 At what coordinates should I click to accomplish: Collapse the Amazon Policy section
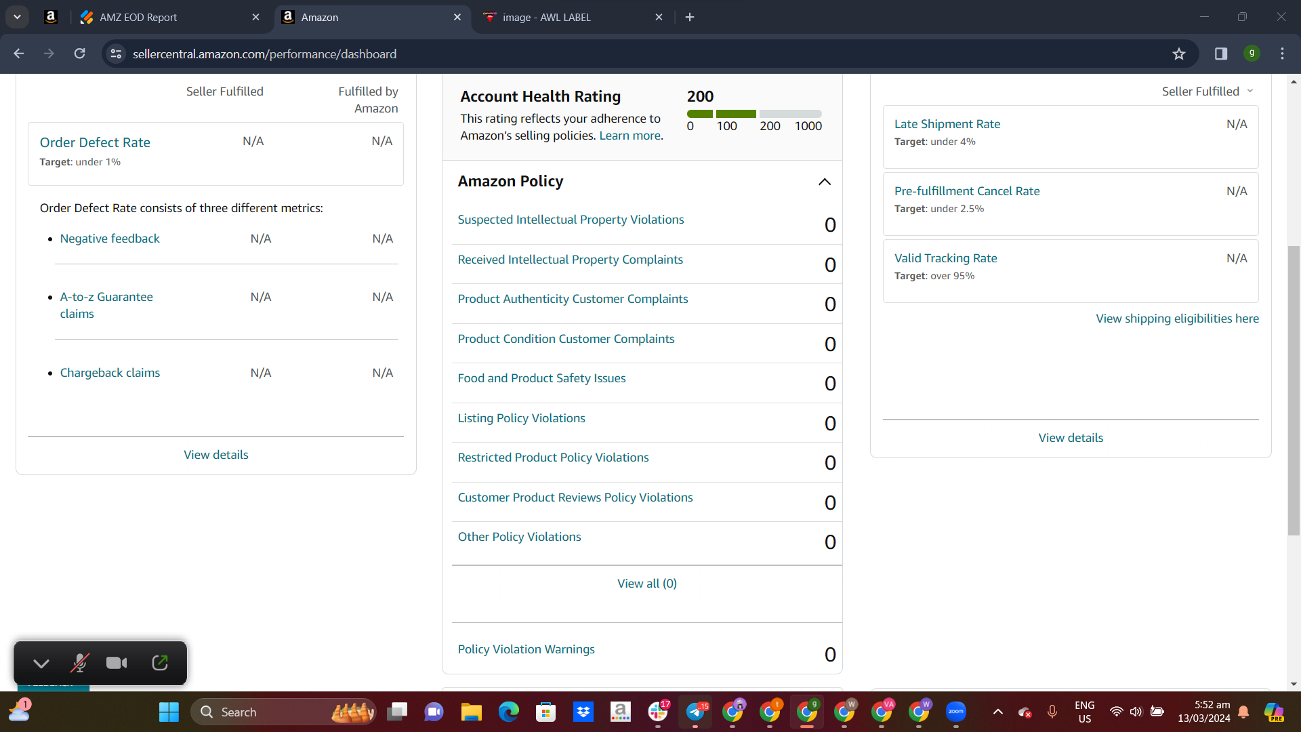825,182
